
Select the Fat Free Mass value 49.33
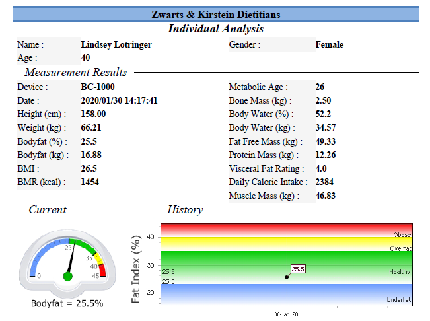click(326, 141)
